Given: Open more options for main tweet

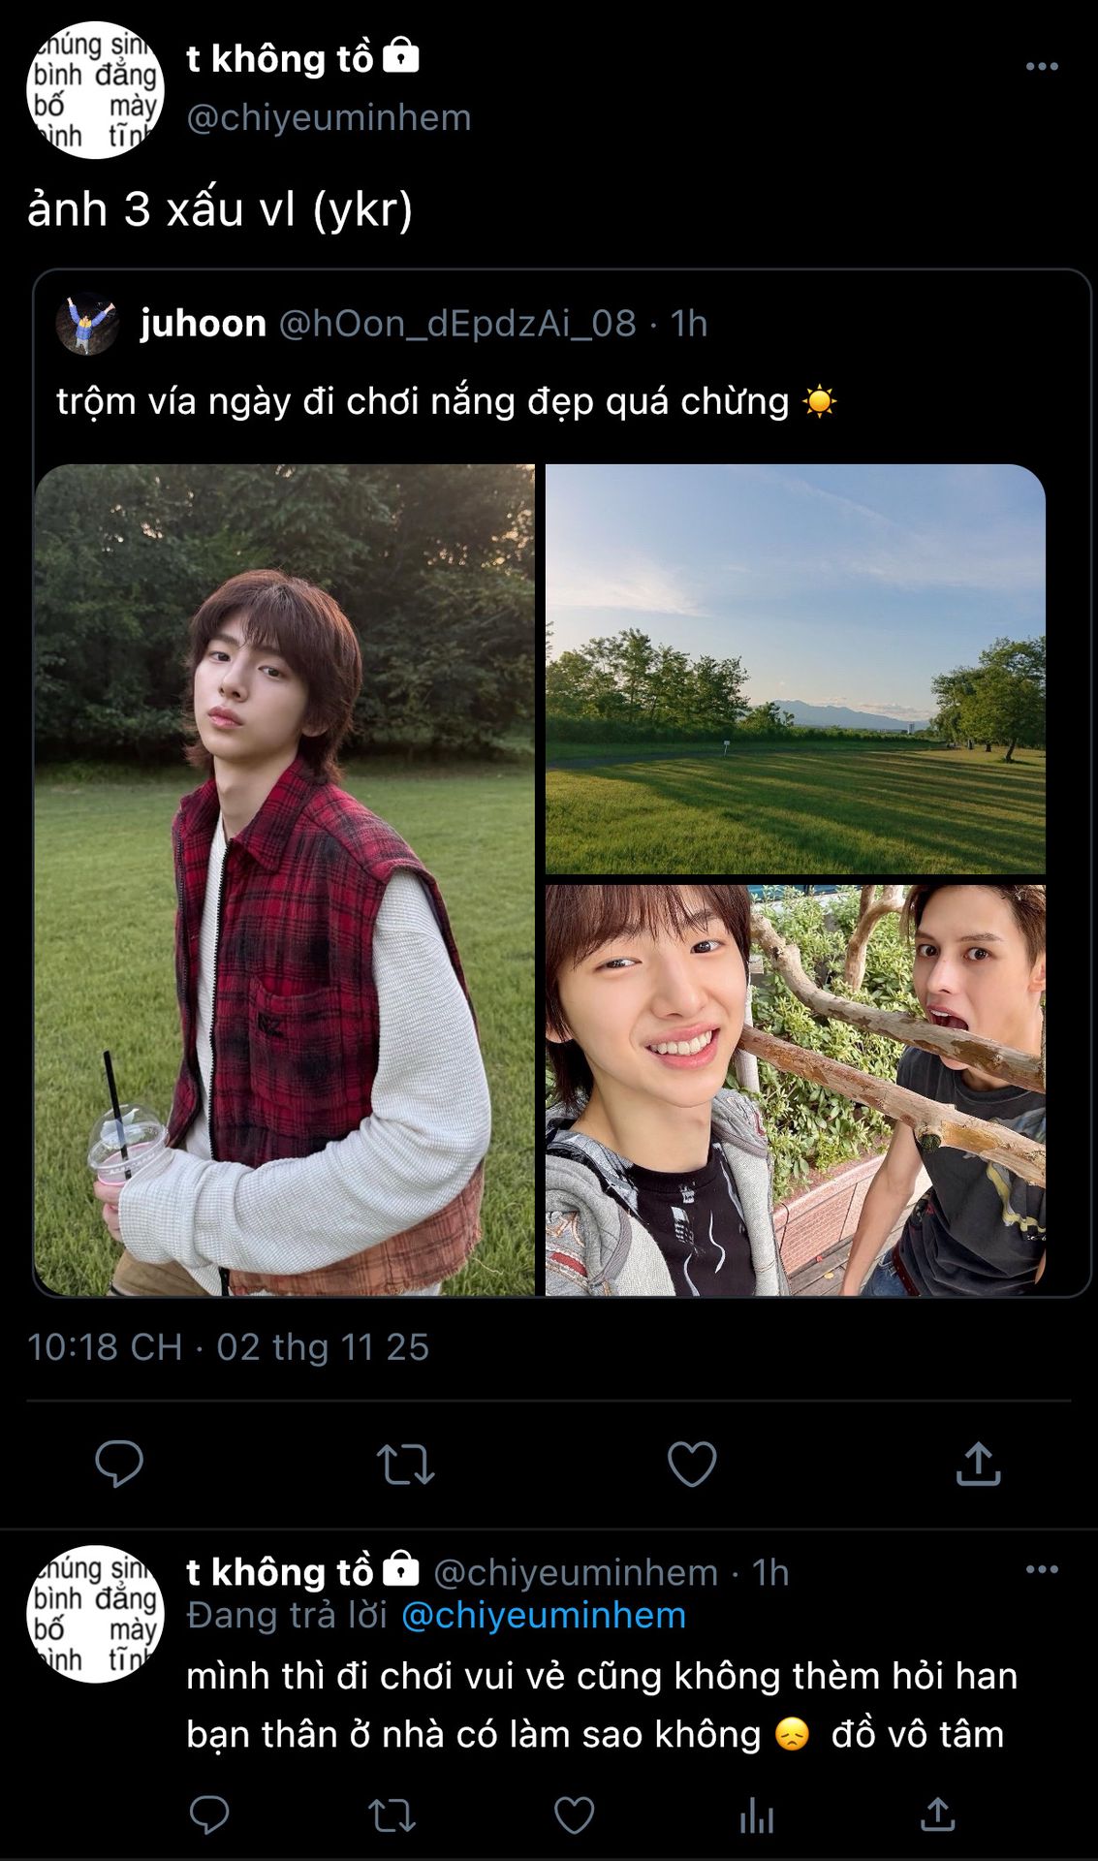Looking at the screenshot, I should tap(1042, 66).
